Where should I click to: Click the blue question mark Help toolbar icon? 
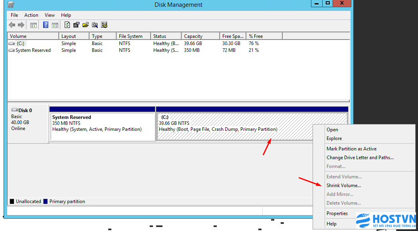tap(46, 25)
